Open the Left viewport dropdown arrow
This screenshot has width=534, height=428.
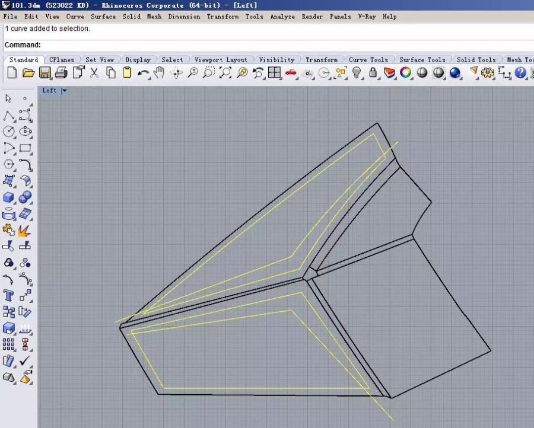click(64, 91)
